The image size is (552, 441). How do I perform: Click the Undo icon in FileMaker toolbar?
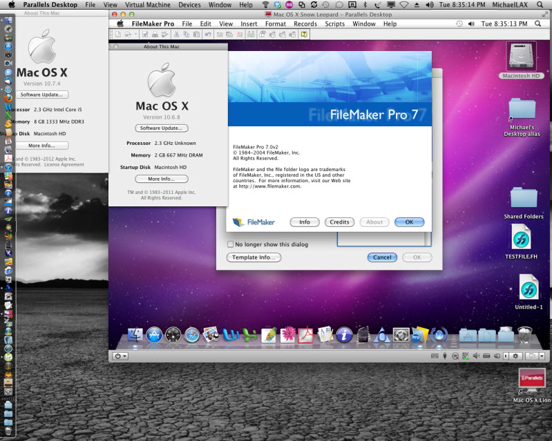coord(208,34)
